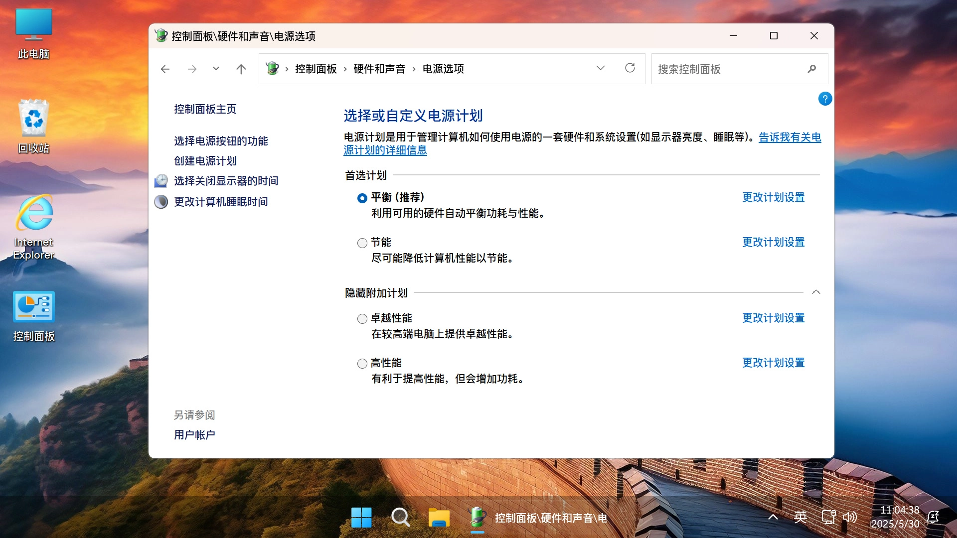Click 更改计划设置 next to 卓越性能
The image size is (957, 538).
pyautogui.click(x=773, y=317)
